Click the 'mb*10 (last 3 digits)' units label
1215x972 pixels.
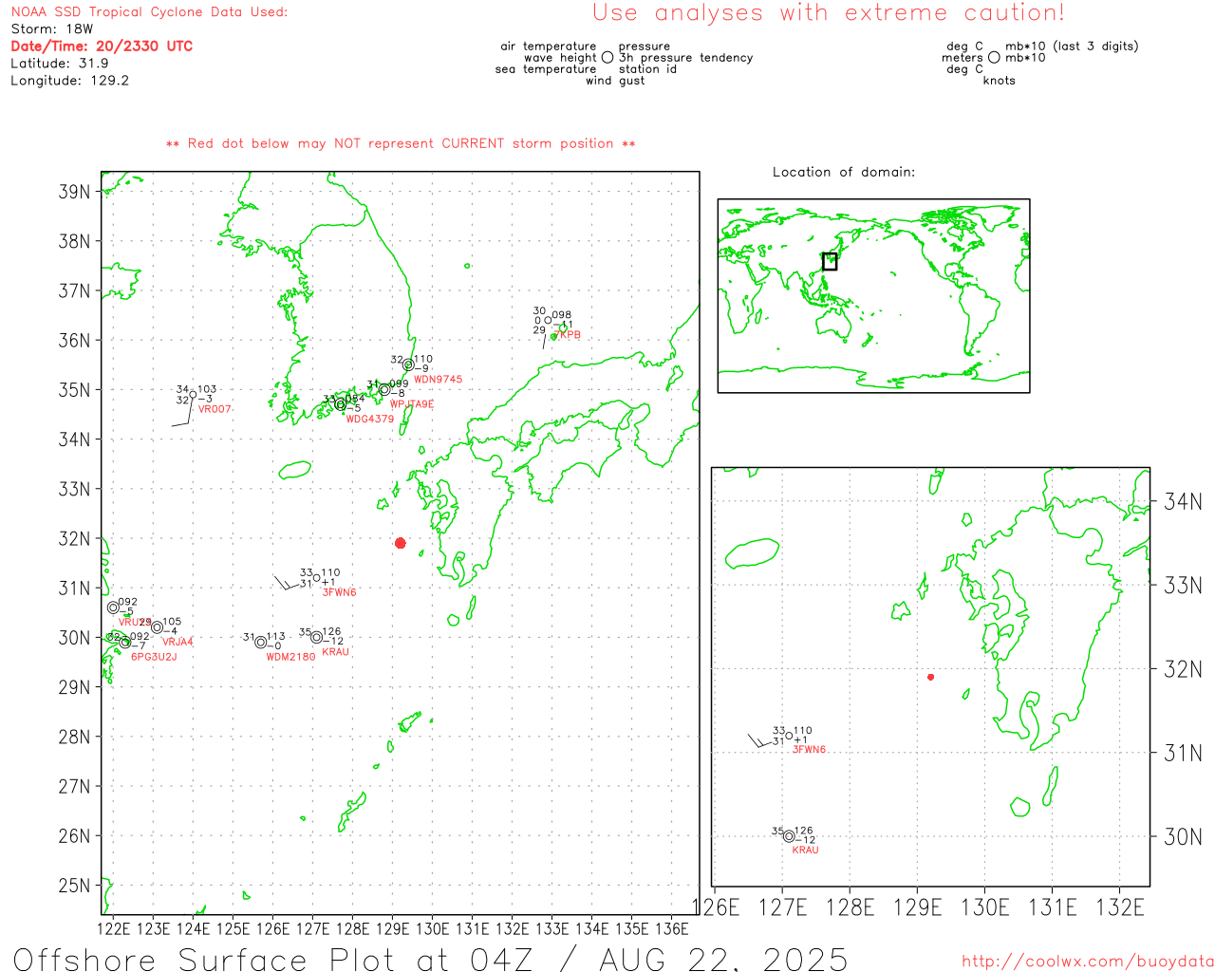[x=1072, y=46]
